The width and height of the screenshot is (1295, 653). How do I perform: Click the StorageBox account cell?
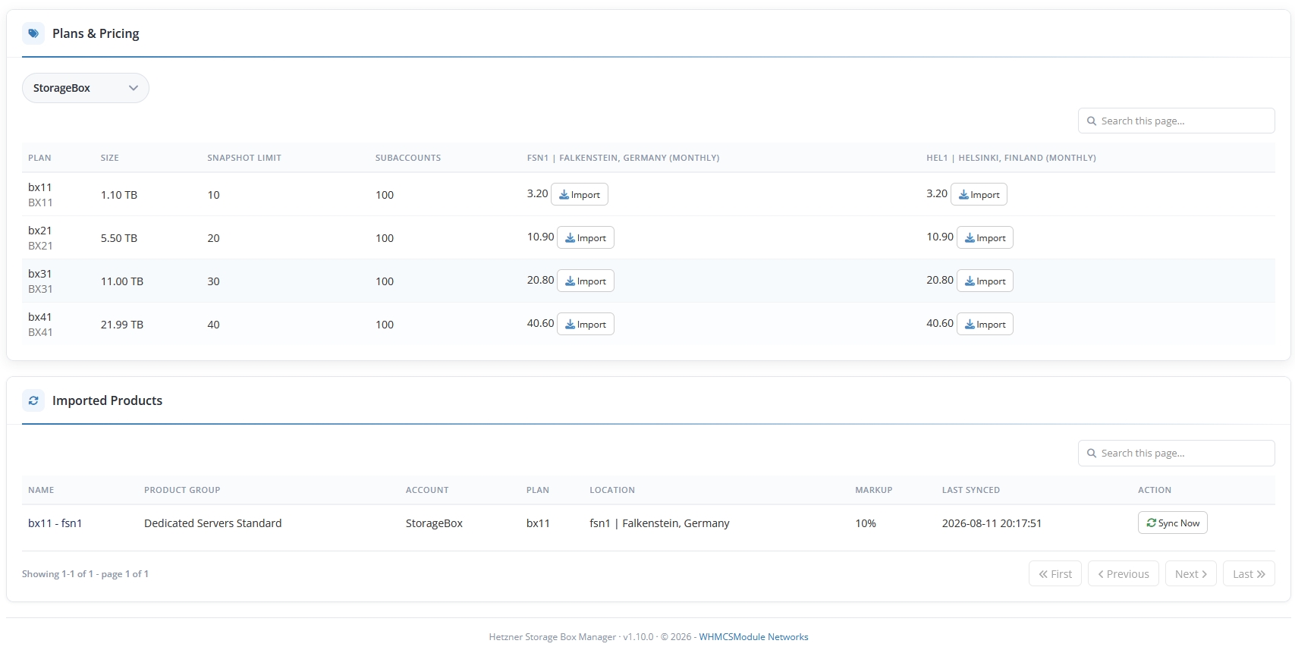point(434,523)
